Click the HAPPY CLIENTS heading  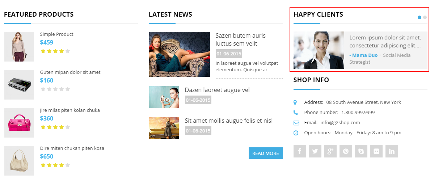coord(318,14)
